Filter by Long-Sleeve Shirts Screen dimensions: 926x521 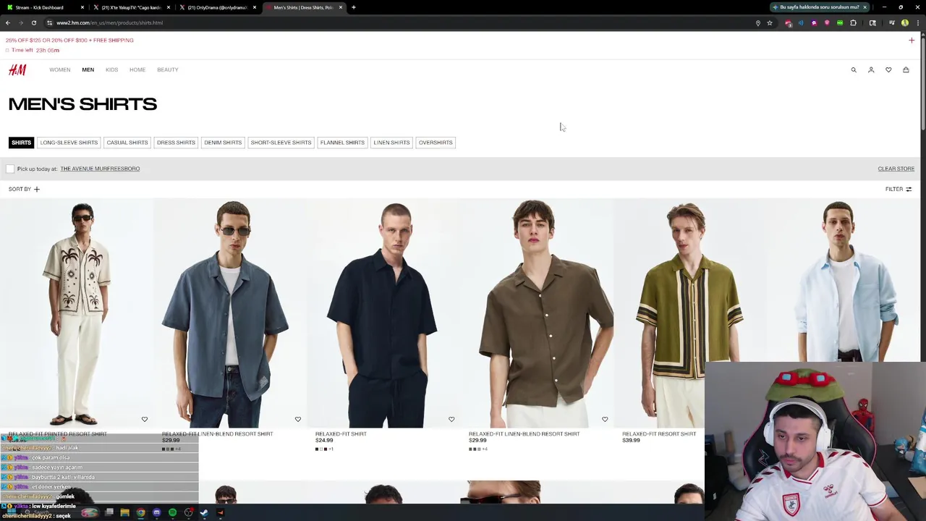coord(69,143)
